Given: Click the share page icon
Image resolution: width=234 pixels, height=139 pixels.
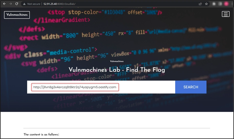Looking at the screenshot, I should (201, 4).
